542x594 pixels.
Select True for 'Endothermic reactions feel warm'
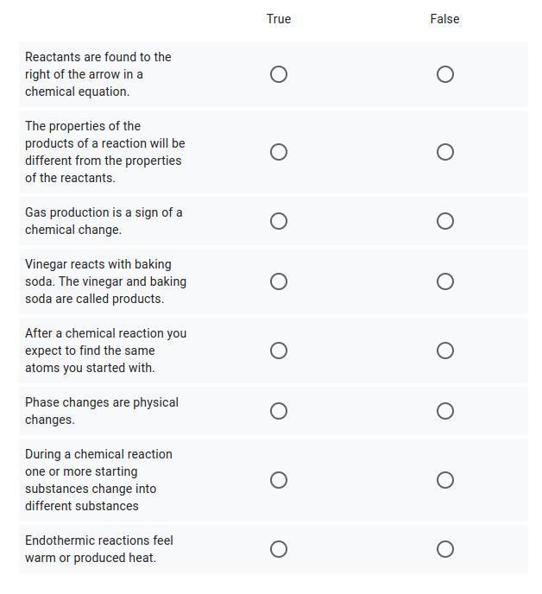point(279,549)
